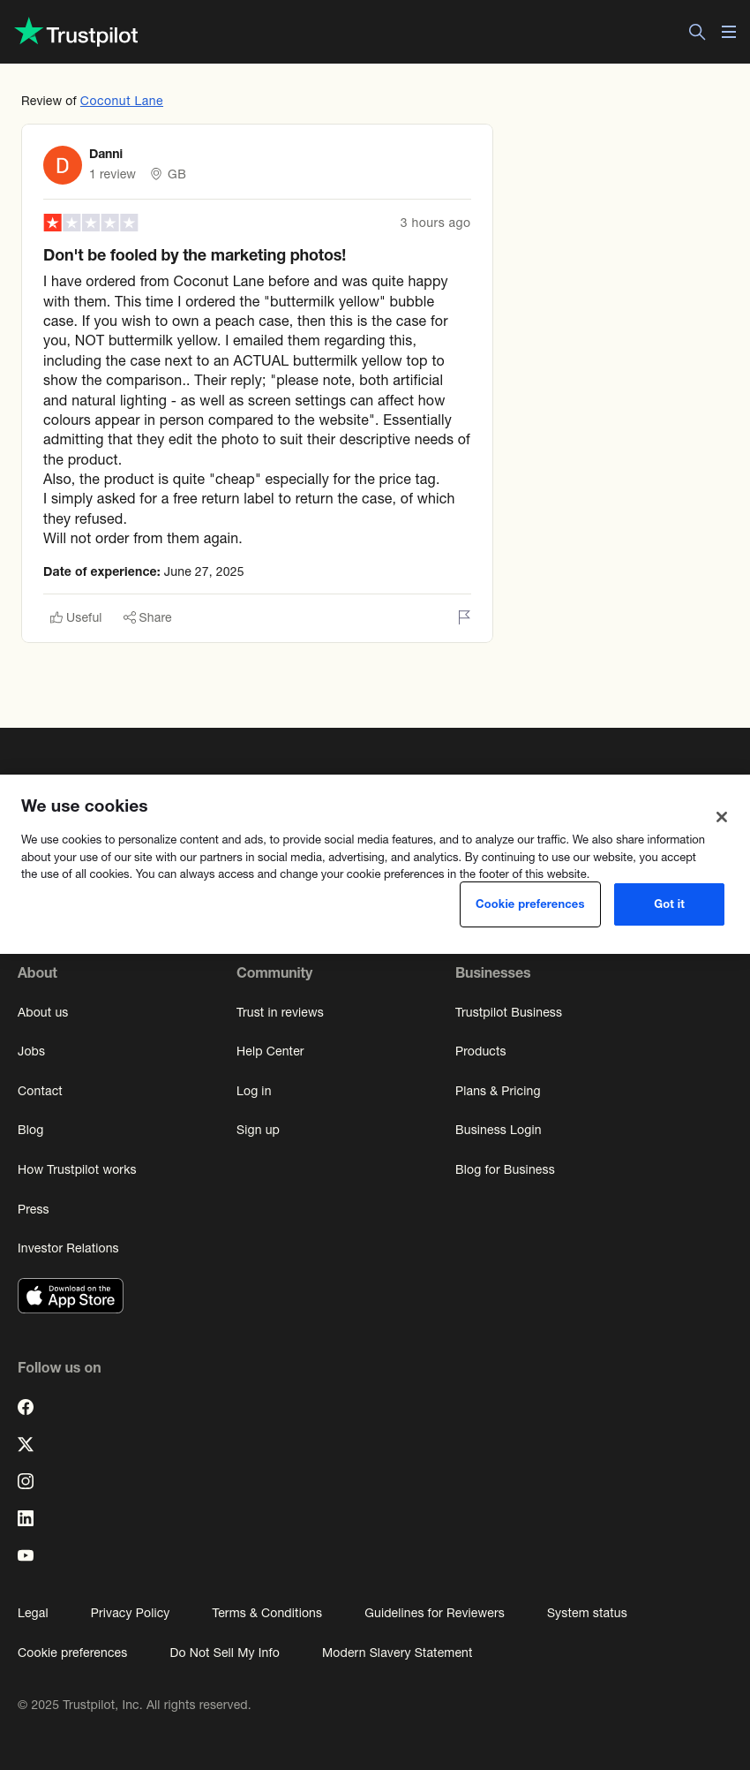This screenshot has width=750, height=1770.
Task: Open the search magnifier icon
Action: [697, 32]
